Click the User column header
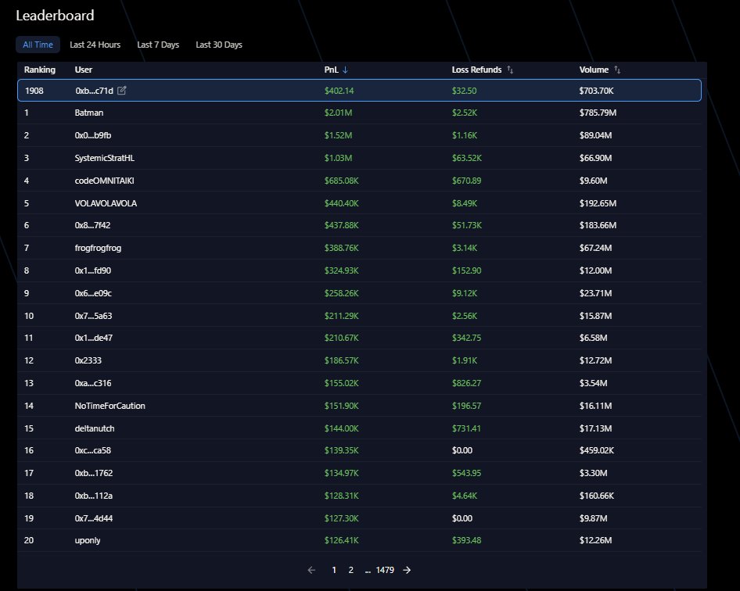Screen dimensions: 740x591 tap(84, 70)
